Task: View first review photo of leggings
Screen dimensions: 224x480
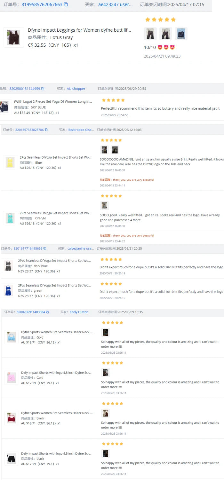Action: [150, 33]
